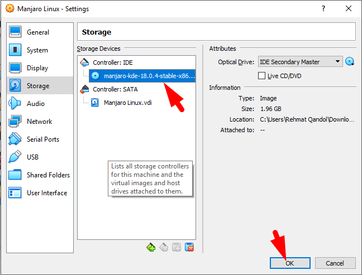Click the remove controller icon
362x275 pixels.
[x=164, y=247]
